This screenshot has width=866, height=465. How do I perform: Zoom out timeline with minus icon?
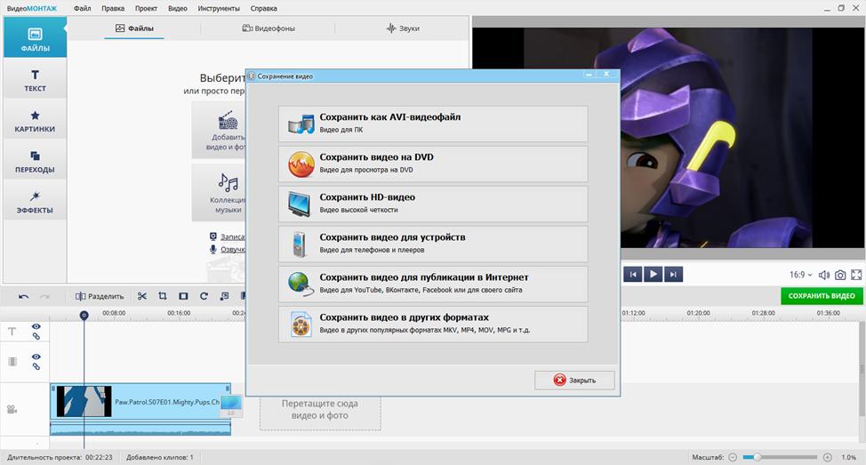pyautogui.click(x=733, y=457)
